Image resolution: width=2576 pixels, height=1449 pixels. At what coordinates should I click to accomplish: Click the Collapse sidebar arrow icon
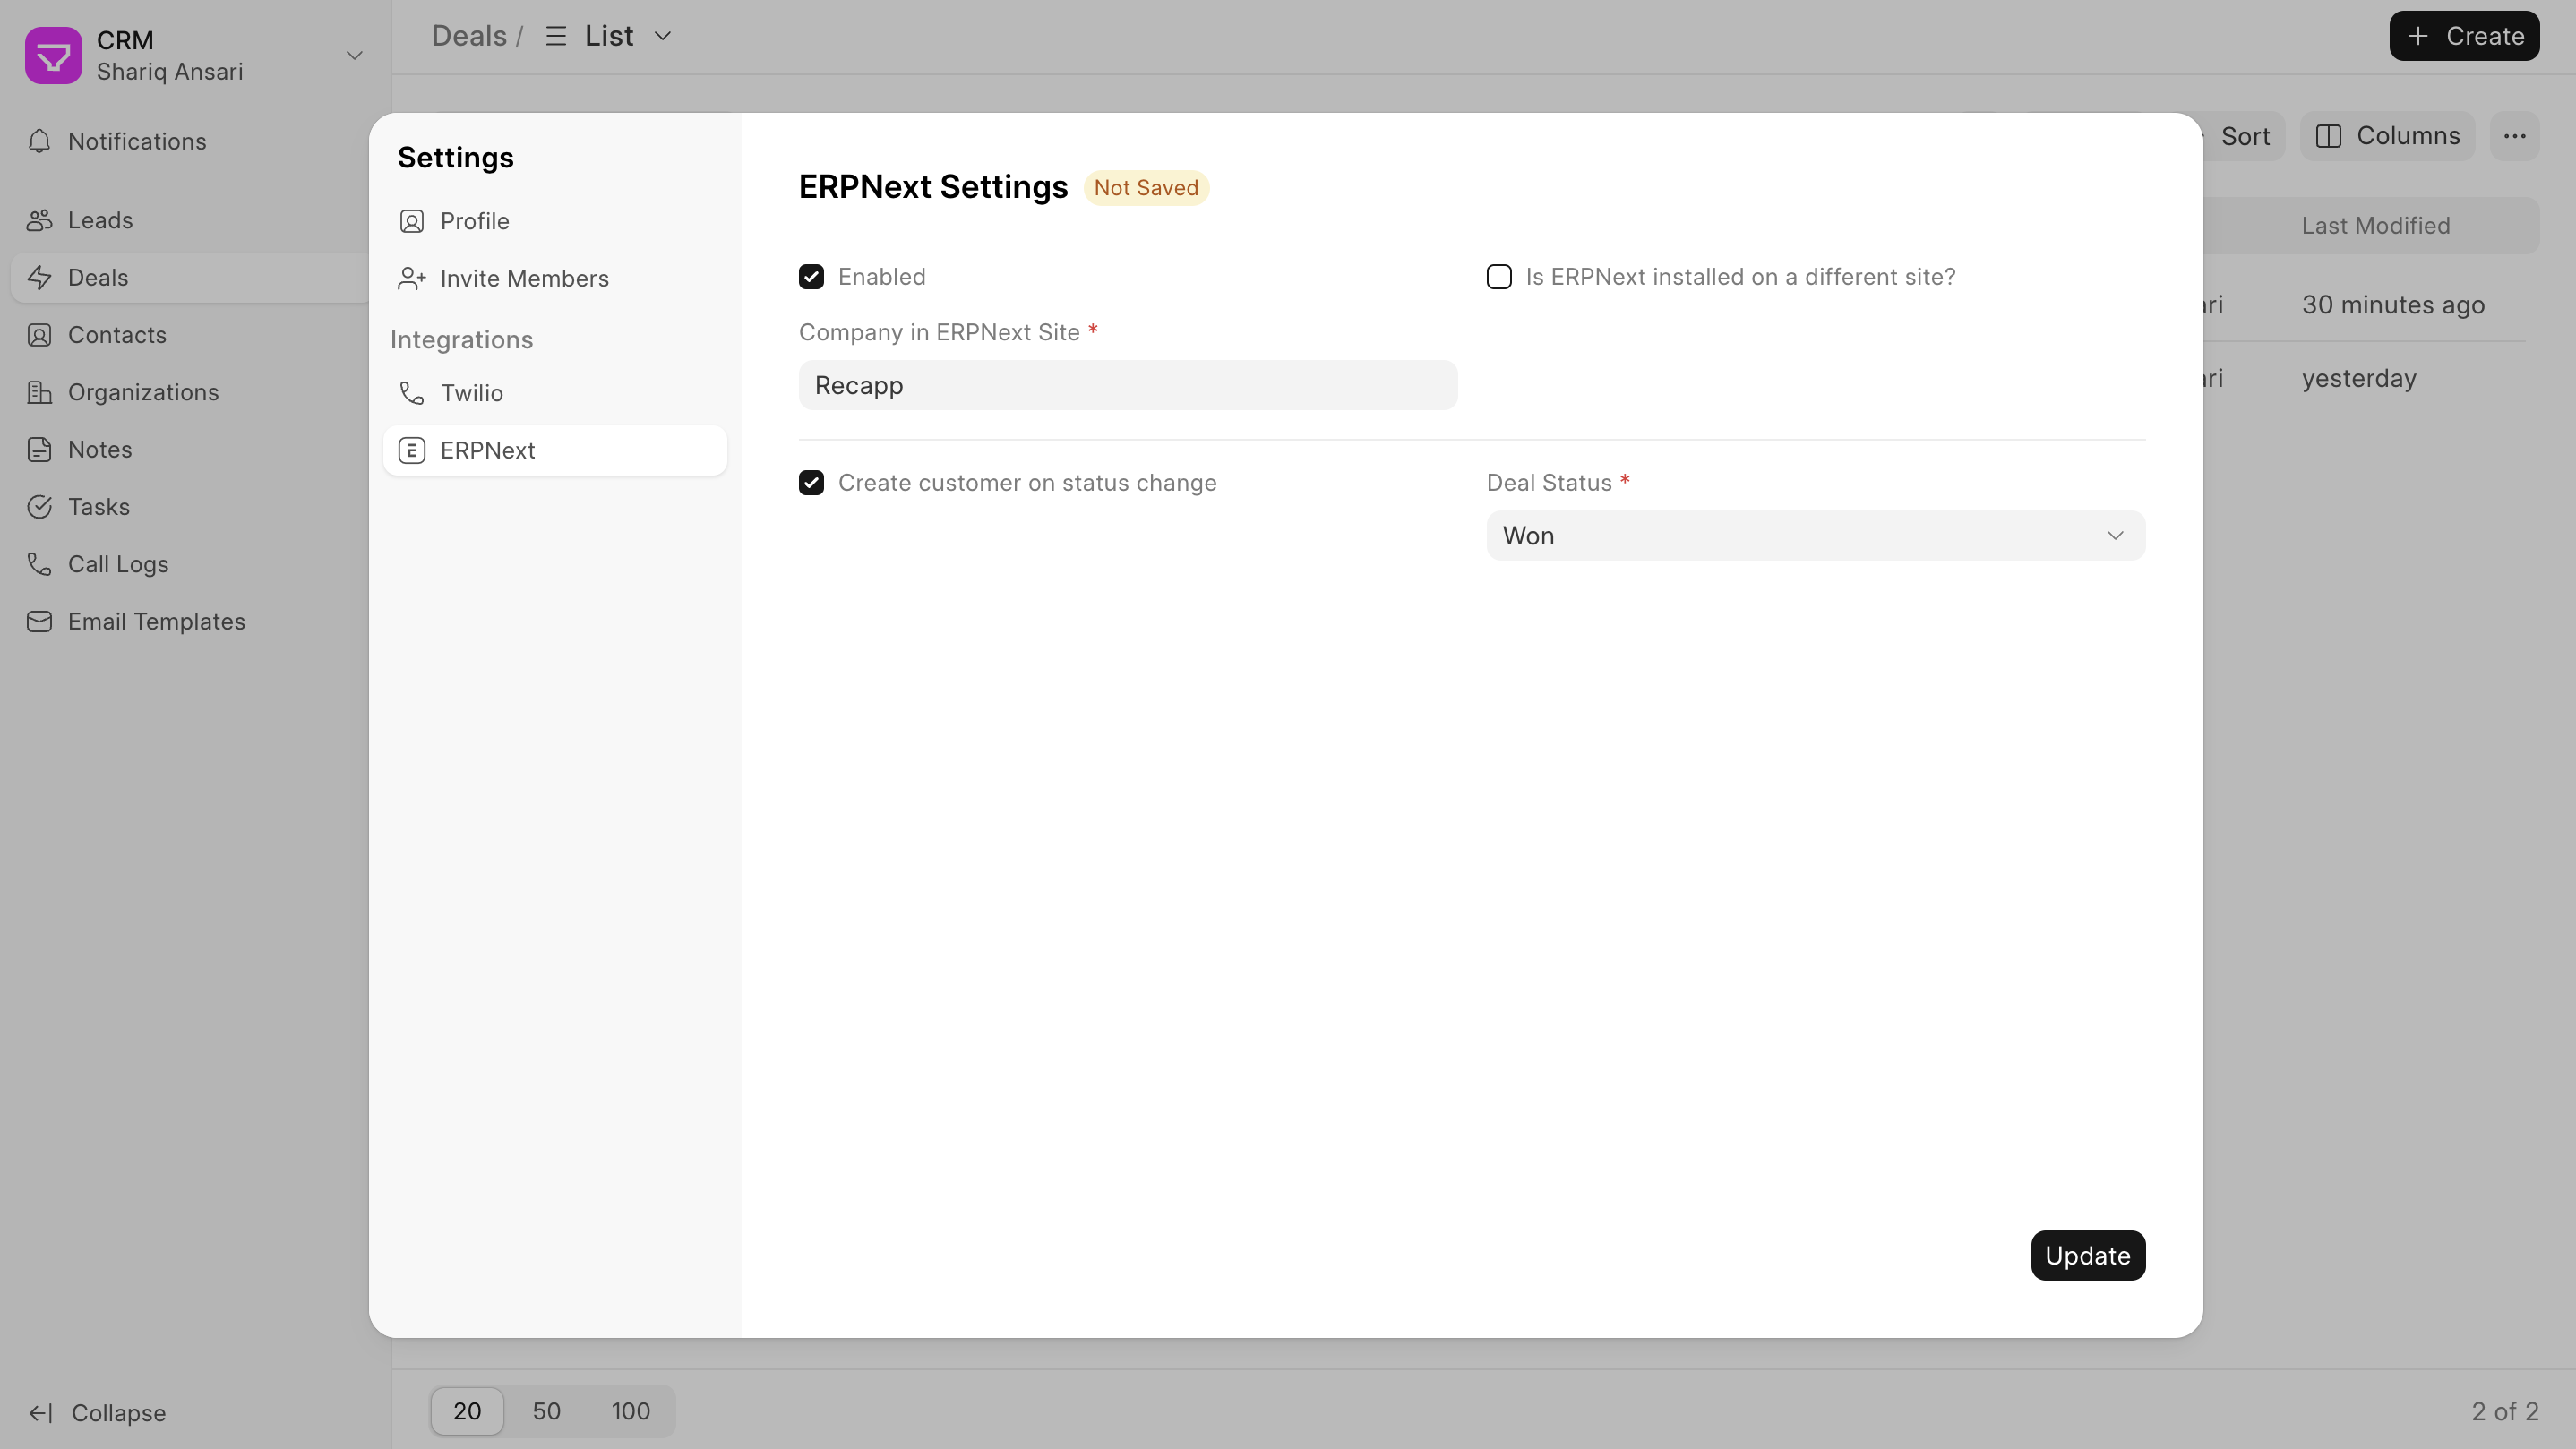(x=40, y=1412)
